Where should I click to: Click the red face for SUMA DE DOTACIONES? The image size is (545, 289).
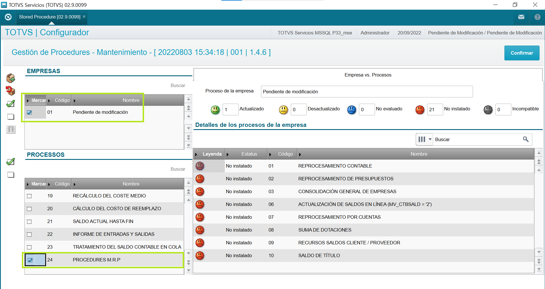200,230
